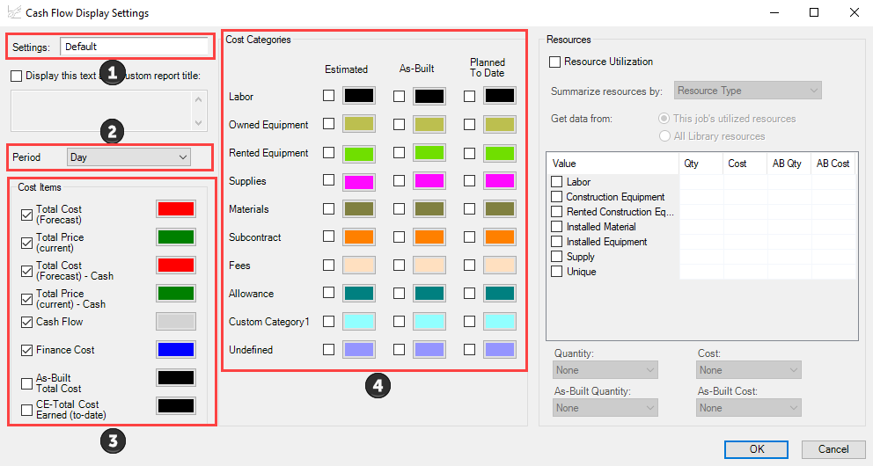Expand the Summarize resources by dropdown

(747, 91)
